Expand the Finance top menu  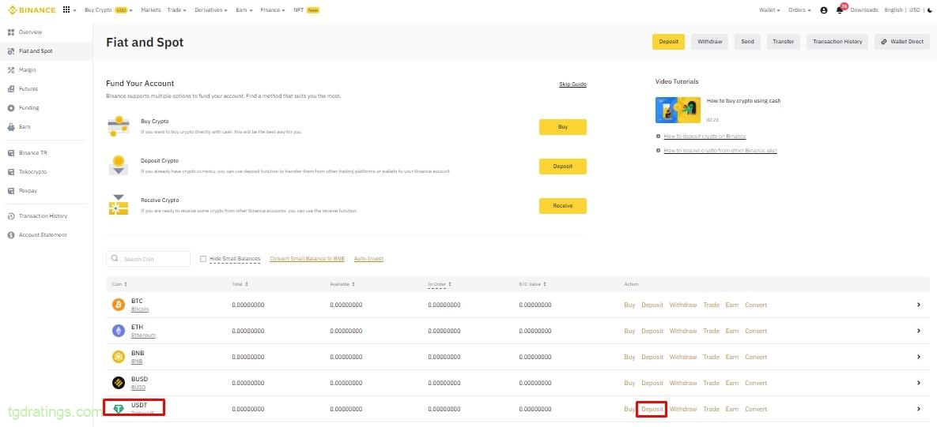273,10
